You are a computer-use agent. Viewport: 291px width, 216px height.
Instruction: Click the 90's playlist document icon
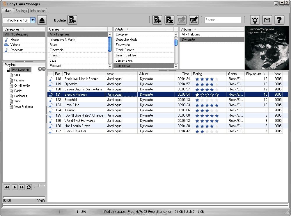click(11, 75)
